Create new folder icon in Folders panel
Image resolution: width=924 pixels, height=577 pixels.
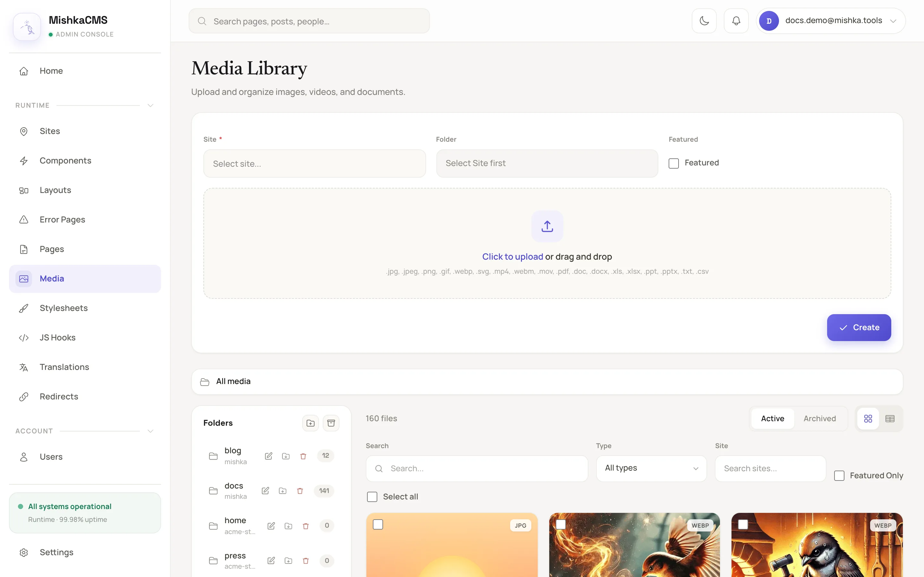pos(311,423)
